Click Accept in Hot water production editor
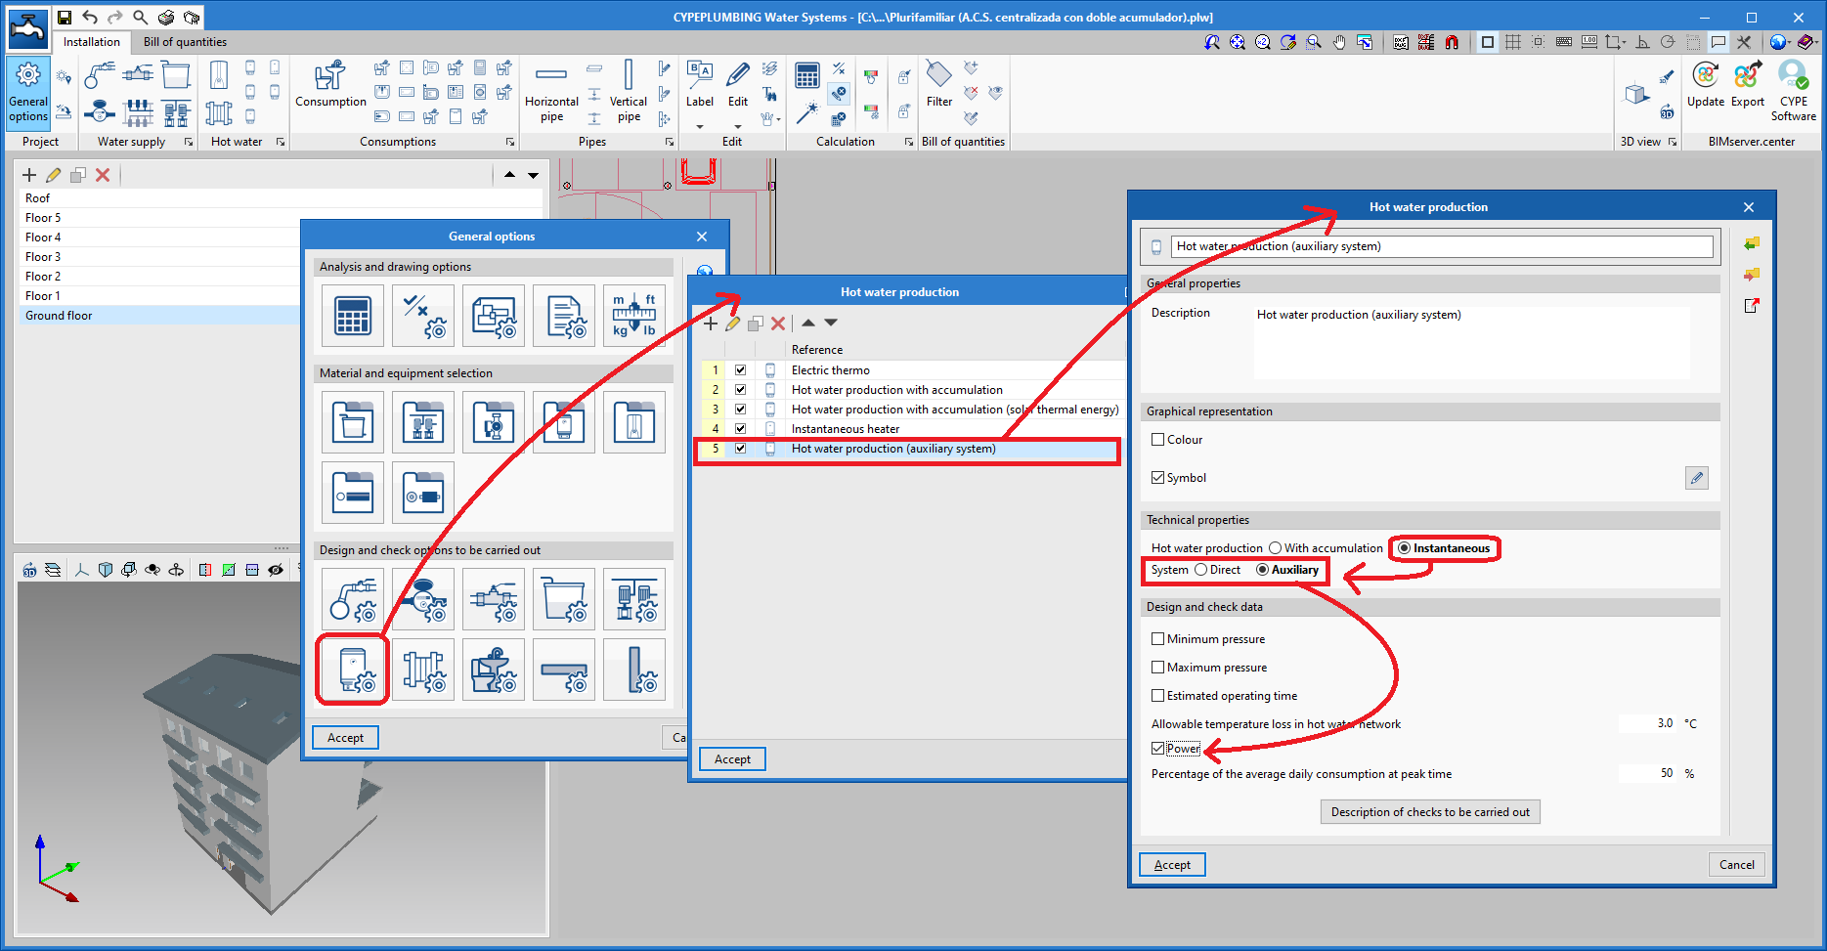The width and height of the screenshot is (1827, 951). click(1172, 865)
